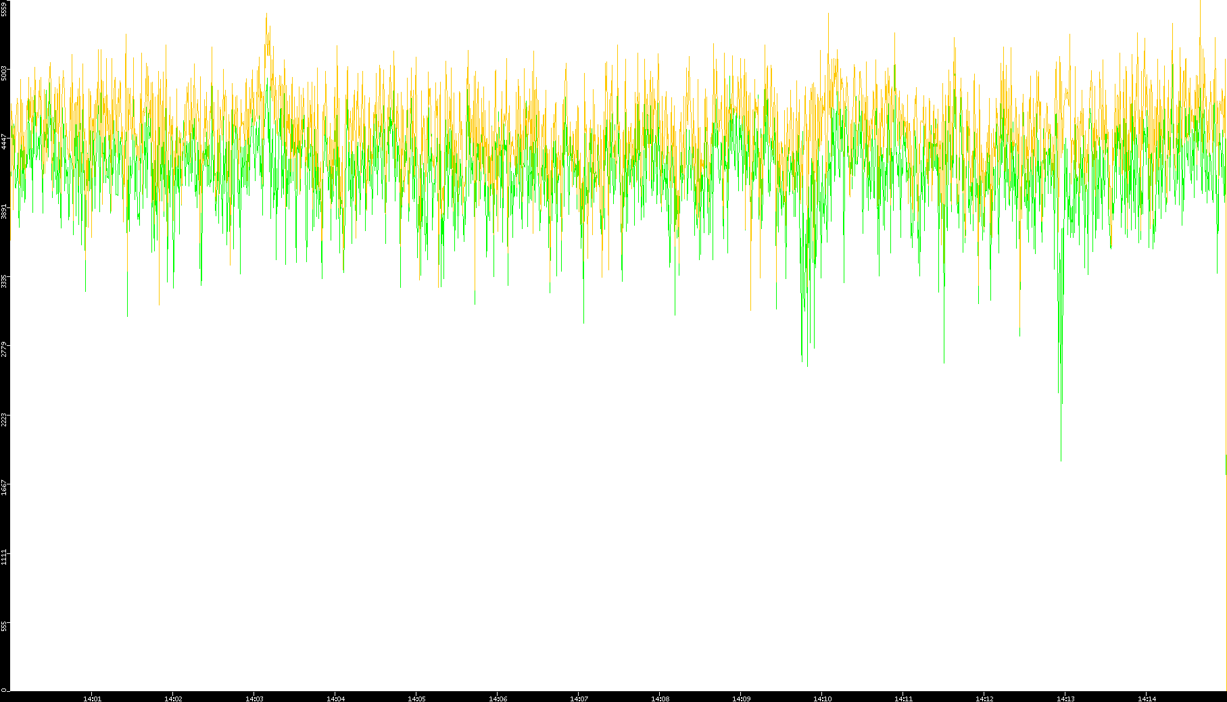Click the 14:07 time axis label
Viewport: 1227px width, 702px height.
click(x=579, y=699)
